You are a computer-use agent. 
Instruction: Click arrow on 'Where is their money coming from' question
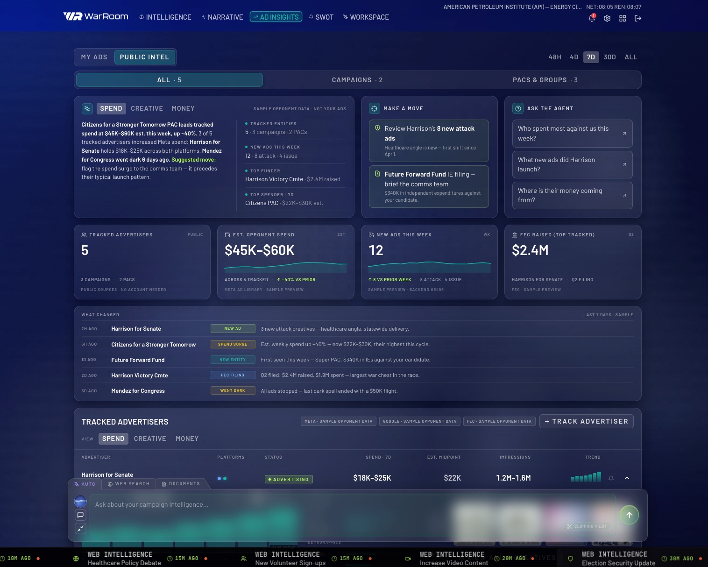(x=624, y=195)
